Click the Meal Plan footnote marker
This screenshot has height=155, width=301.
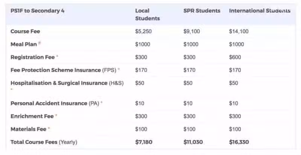point(40,43)
